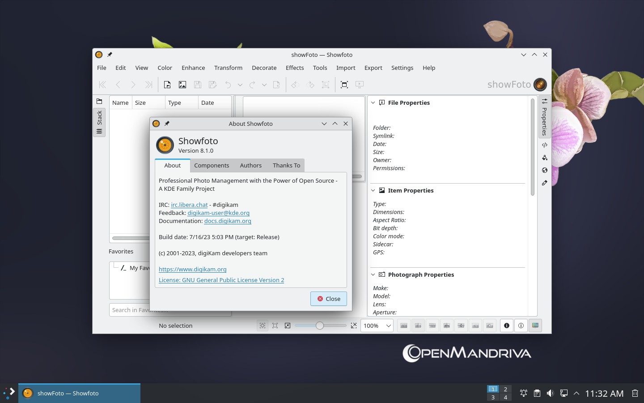This screenshot has height=403, width=644.
Task: Click the rotate right toolbar icon
Action: pyautogui.click(x=310, y=85)
